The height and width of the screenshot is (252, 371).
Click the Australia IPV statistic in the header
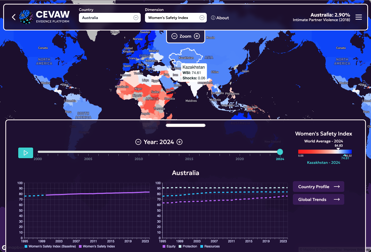click(322, 17)
